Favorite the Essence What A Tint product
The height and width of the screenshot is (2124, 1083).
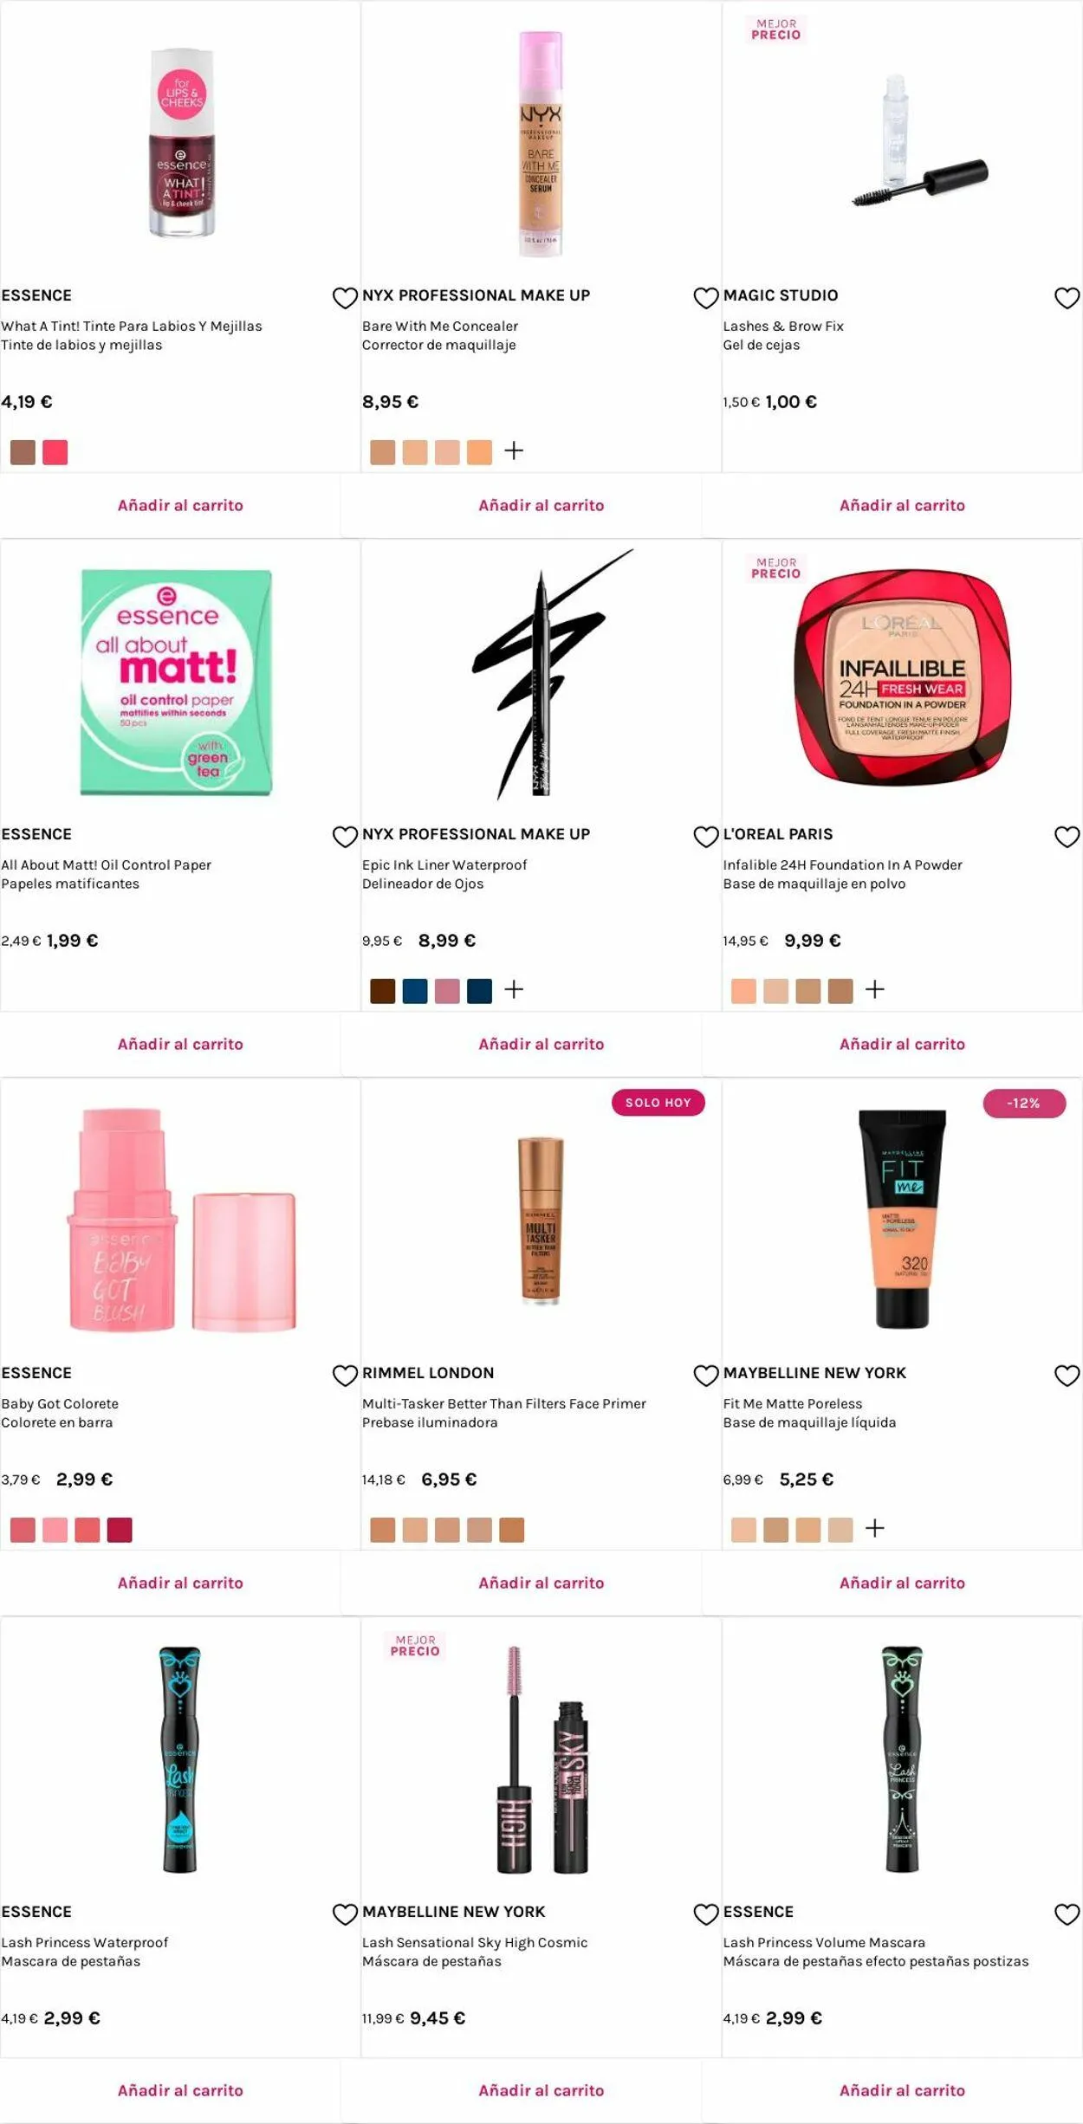pos(345,298)
